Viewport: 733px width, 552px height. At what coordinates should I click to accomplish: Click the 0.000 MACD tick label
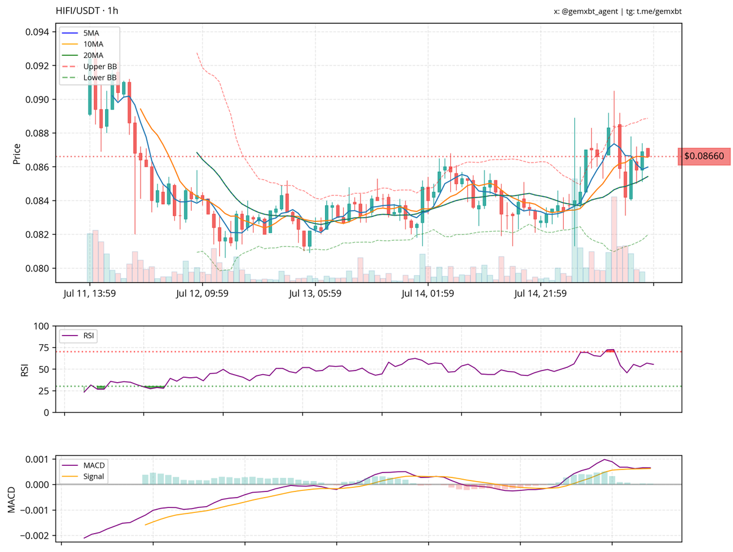coord(37,485)
